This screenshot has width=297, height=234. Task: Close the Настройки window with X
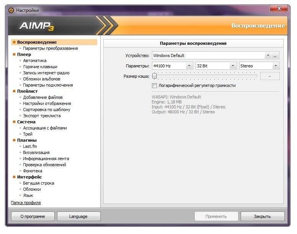coord(279,8)
